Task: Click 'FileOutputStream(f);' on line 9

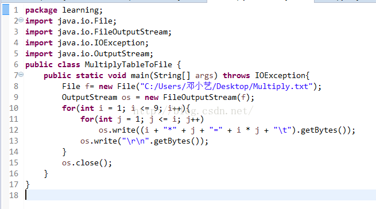Action: [208, 98]
